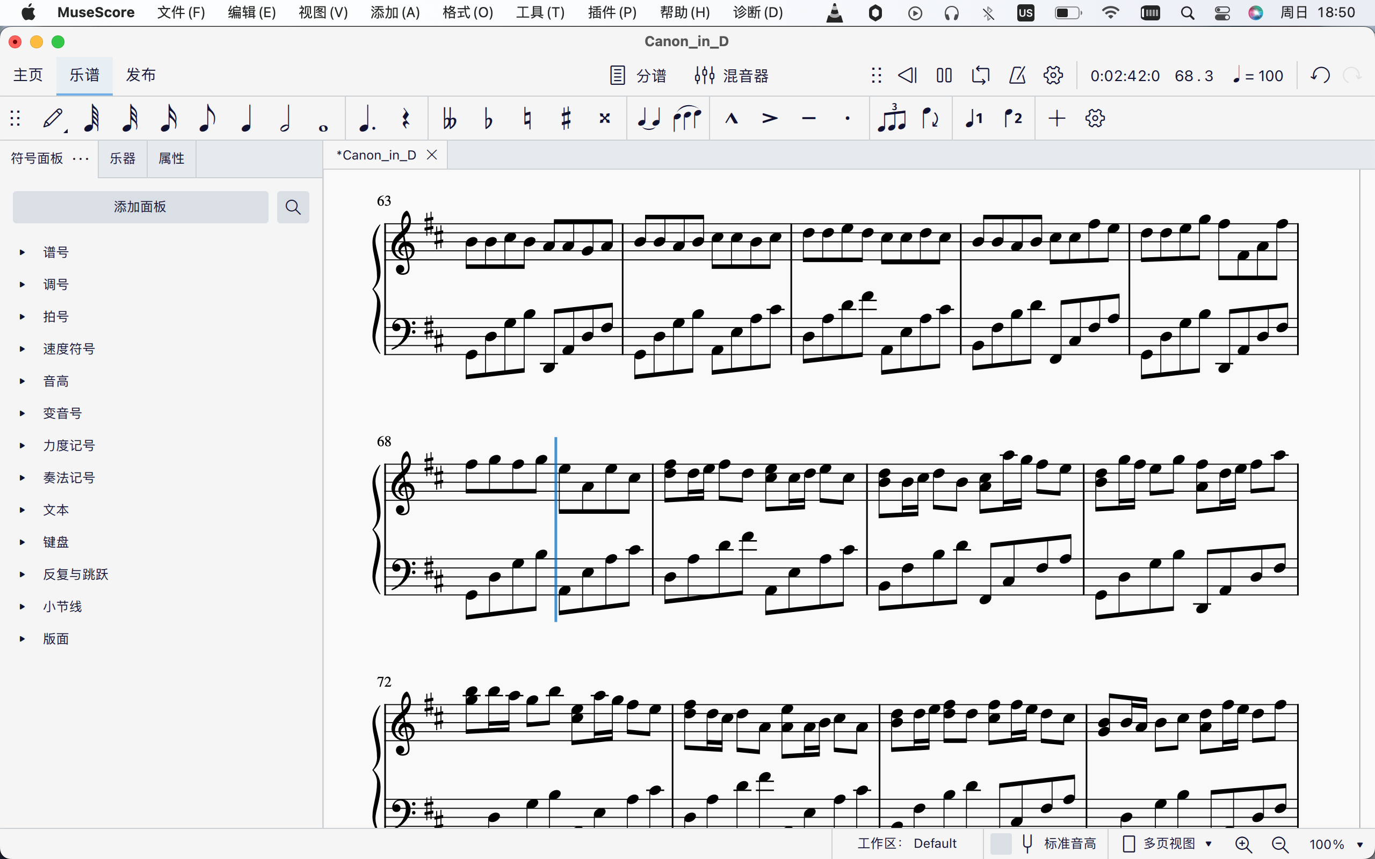1375x859 pixels.
Task: Click the 添加面板 (Add palettes) button
Action: pos(140,207)
